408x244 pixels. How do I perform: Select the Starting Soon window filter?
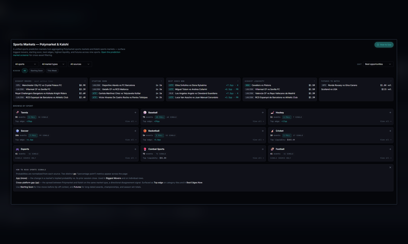click(x=37, y=71)
